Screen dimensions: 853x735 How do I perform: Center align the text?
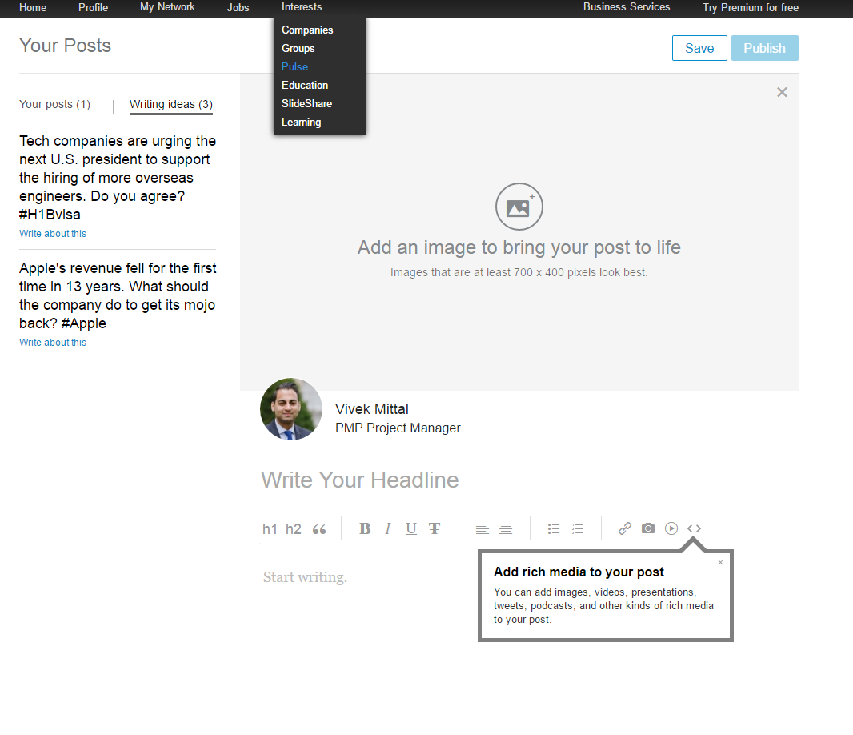[506, 528]
